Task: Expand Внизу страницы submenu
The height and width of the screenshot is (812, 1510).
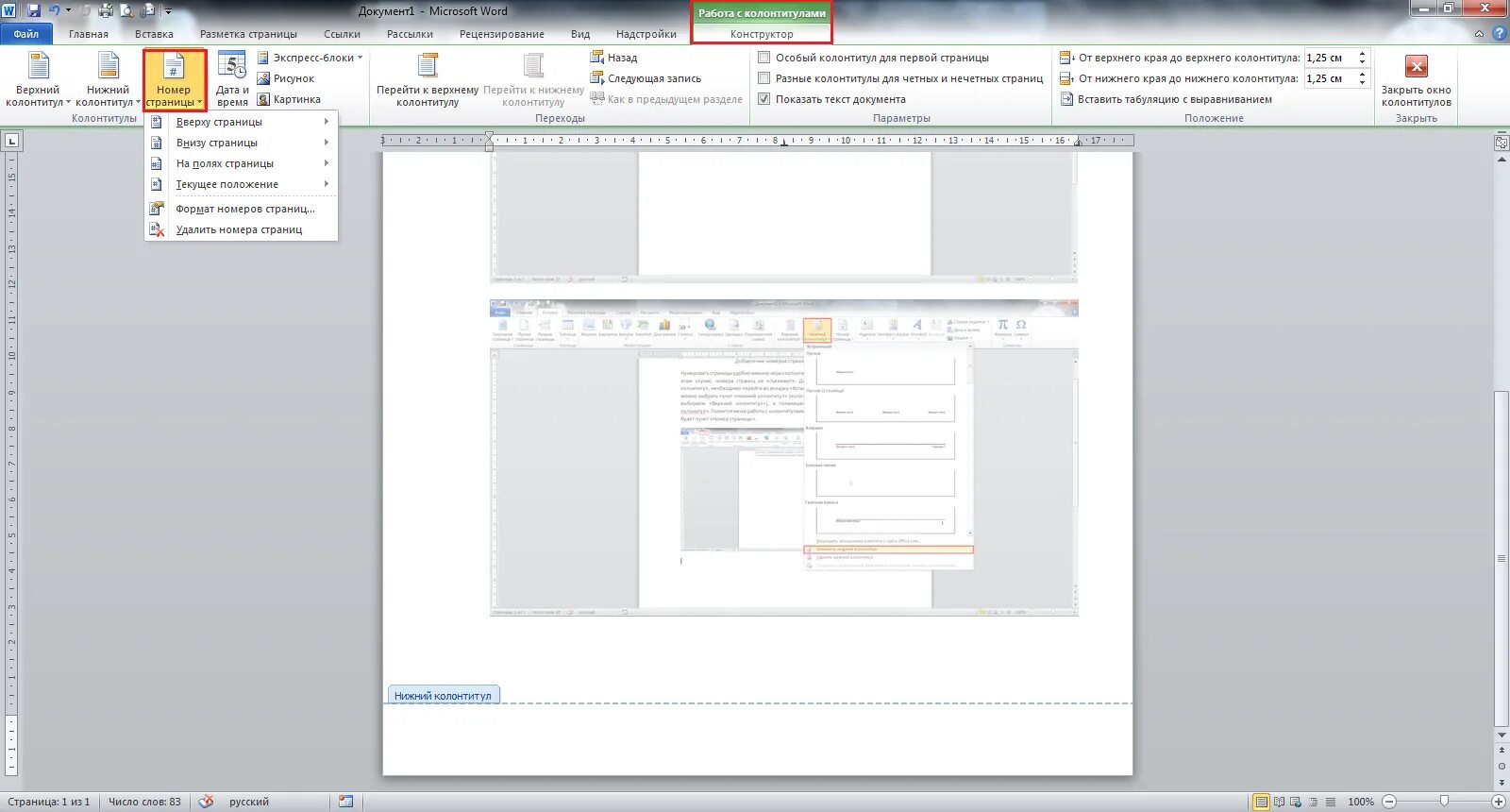Action: pyautogui.click(x=241, y=143)
